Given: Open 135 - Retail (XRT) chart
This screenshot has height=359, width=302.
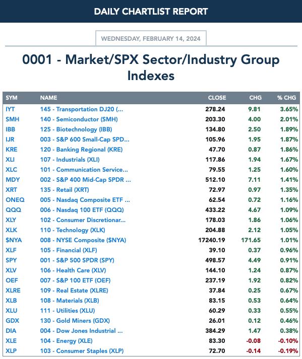Looking at the screenshot, I should point(65,190).
